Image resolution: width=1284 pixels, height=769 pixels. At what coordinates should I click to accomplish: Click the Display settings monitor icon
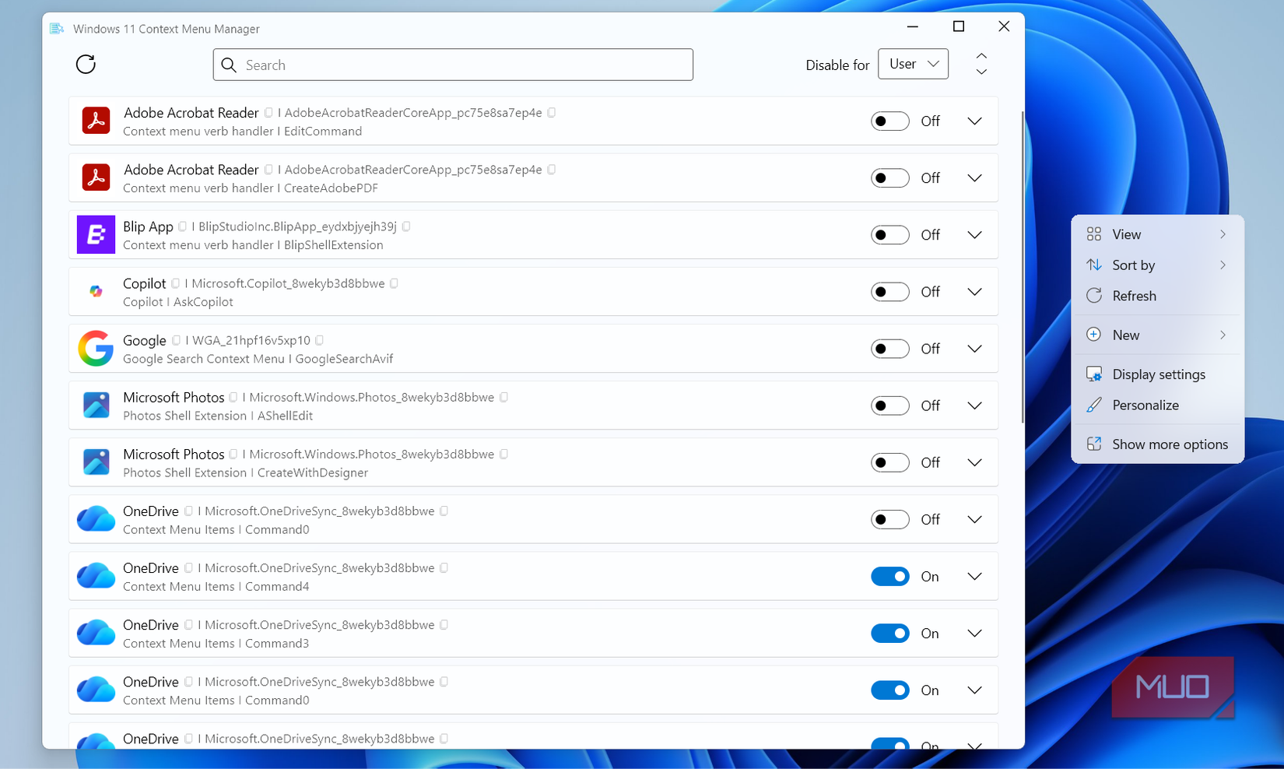point(1093,374)
